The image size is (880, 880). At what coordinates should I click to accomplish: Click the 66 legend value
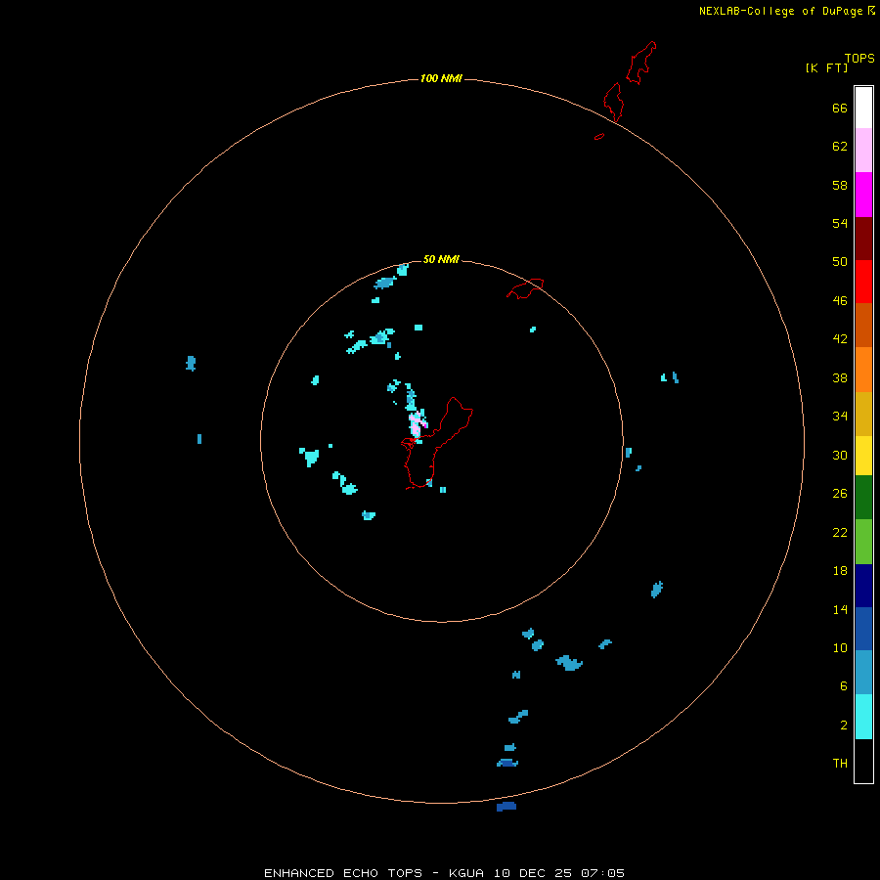point(840,108)
